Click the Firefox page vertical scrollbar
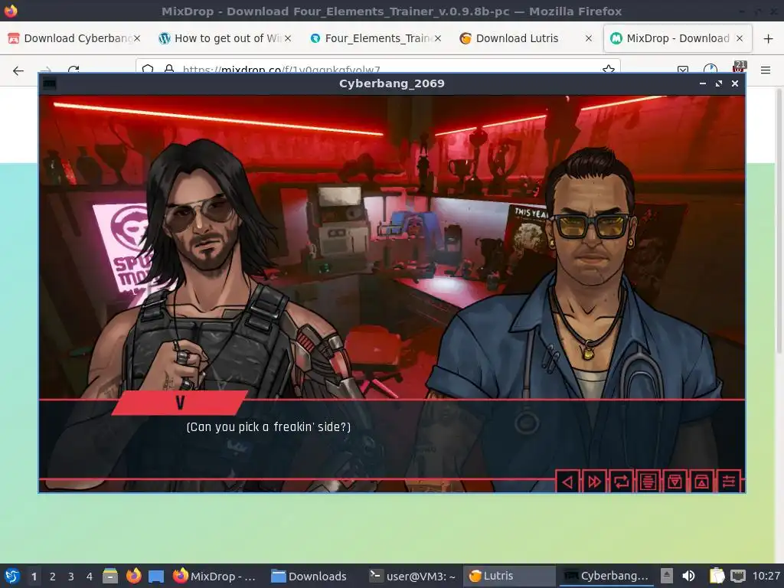 coord(779,220)
